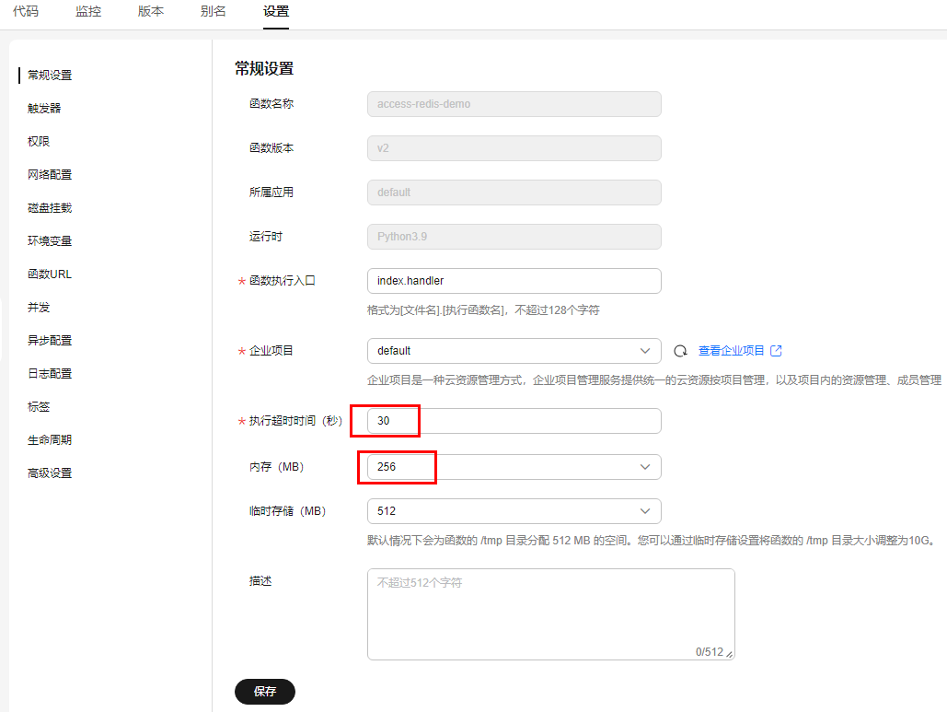Open 环境变量 settings in sidebar
This screenshot has width=947, height=712.
(50, 241)
